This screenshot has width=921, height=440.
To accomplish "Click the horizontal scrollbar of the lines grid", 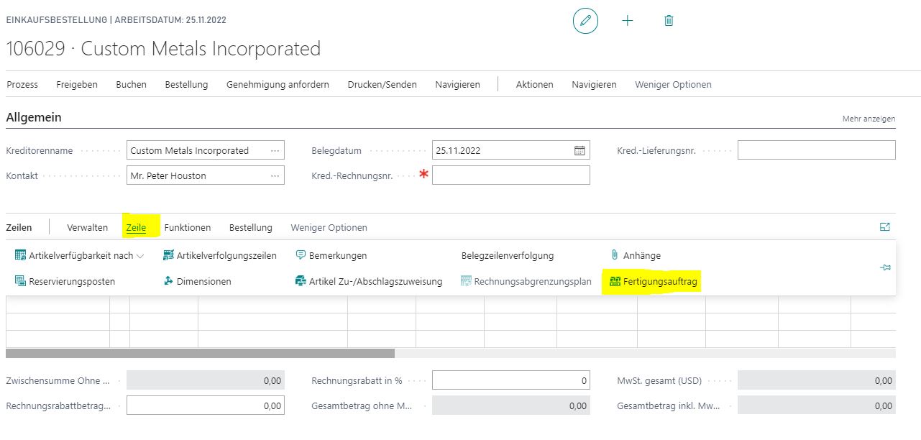I will coord(200,353).
